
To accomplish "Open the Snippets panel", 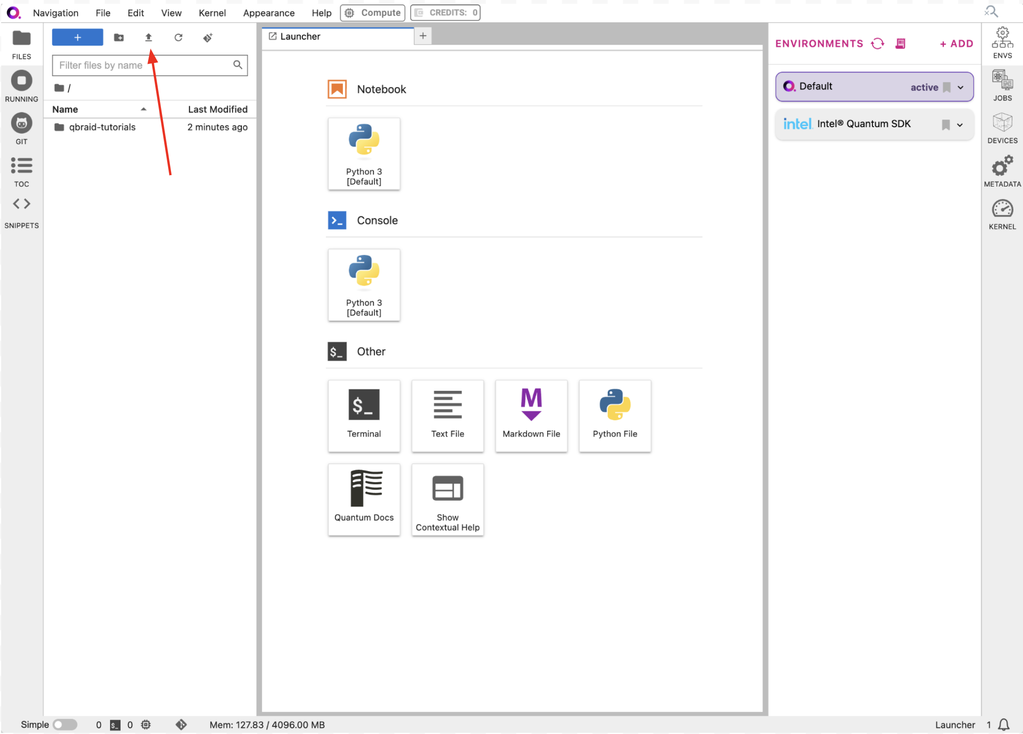I will pos(21,213).
